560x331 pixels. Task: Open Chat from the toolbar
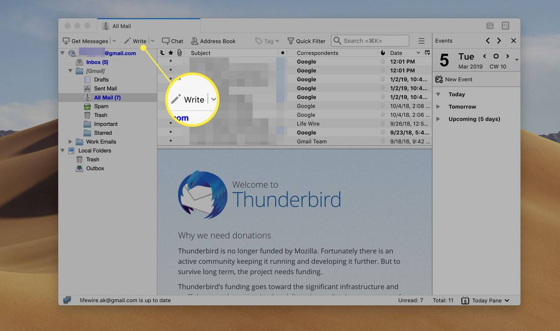pyautogui.click(x=172, y=41)
